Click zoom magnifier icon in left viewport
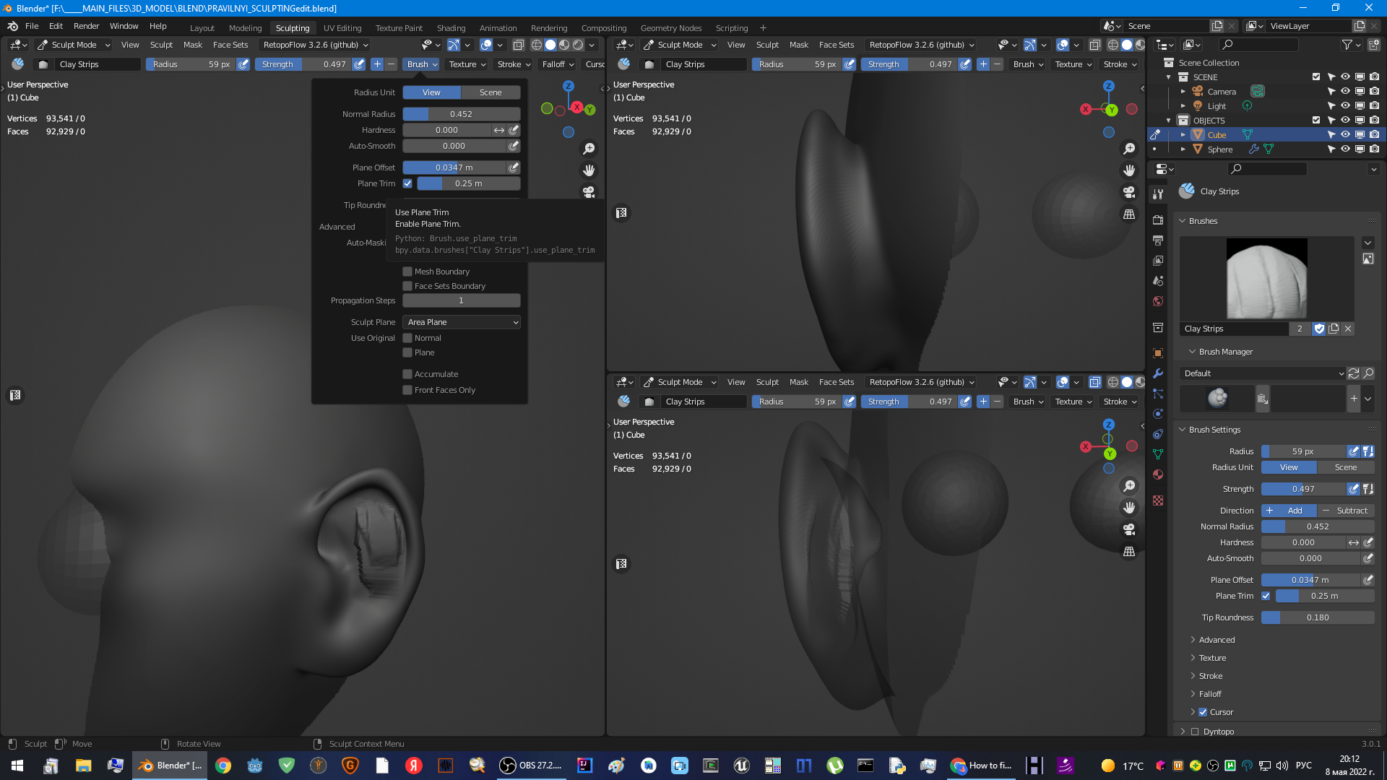 tap(589, 149)
